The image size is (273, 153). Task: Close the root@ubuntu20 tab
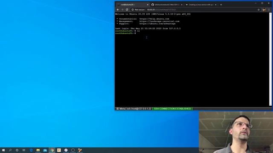[x=148, y=5]
